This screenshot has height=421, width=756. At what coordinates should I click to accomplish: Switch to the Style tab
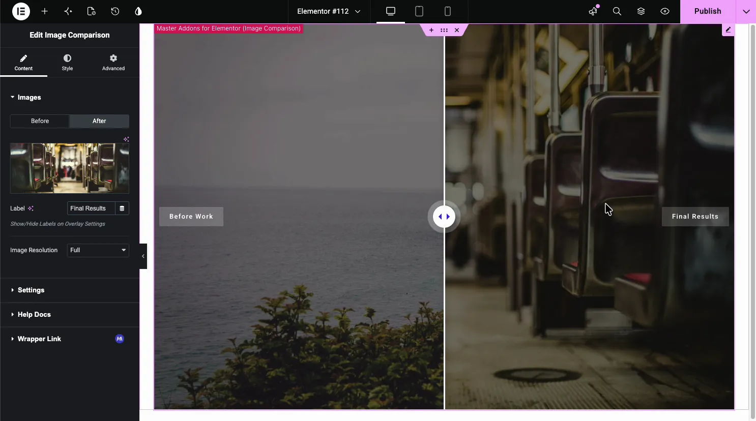[67, 63]
